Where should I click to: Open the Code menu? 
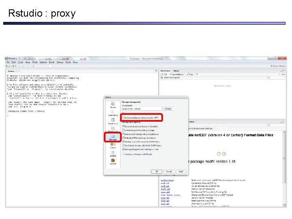[21, 62]
